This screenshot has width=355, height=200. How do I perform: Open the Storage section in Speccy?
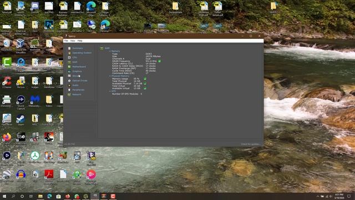tap(76, 76)
